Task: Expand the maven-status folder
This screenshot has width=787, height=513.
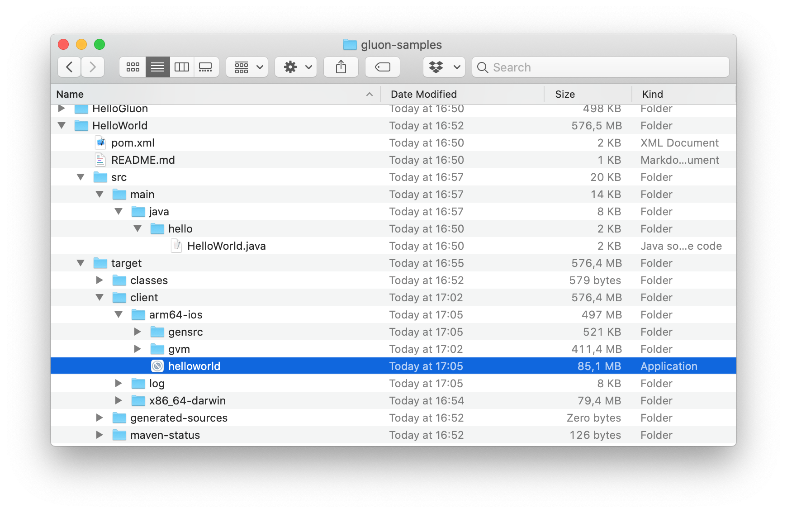Action: pos(100,435)
